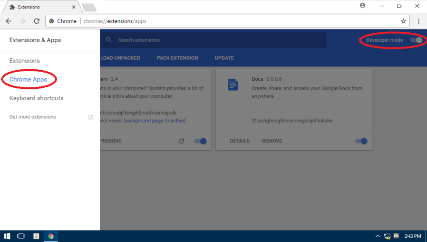This screenshot has height=242, width=427.
Task: Click the browser back arrow
Action: [x=9, y=21]
